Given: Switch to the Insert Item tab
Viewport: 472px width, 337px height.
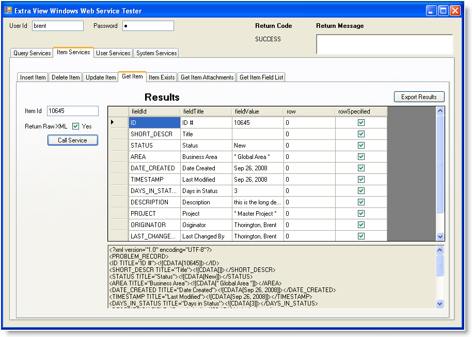Looking at the screenshot, I should (33, 77).
